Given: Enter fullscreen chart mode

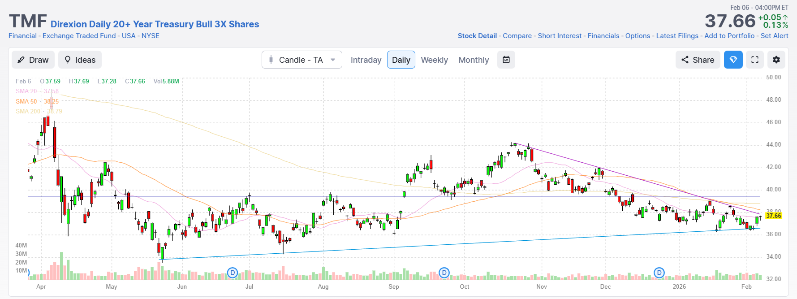Looking at the screenshot, I should coord(755,60).
